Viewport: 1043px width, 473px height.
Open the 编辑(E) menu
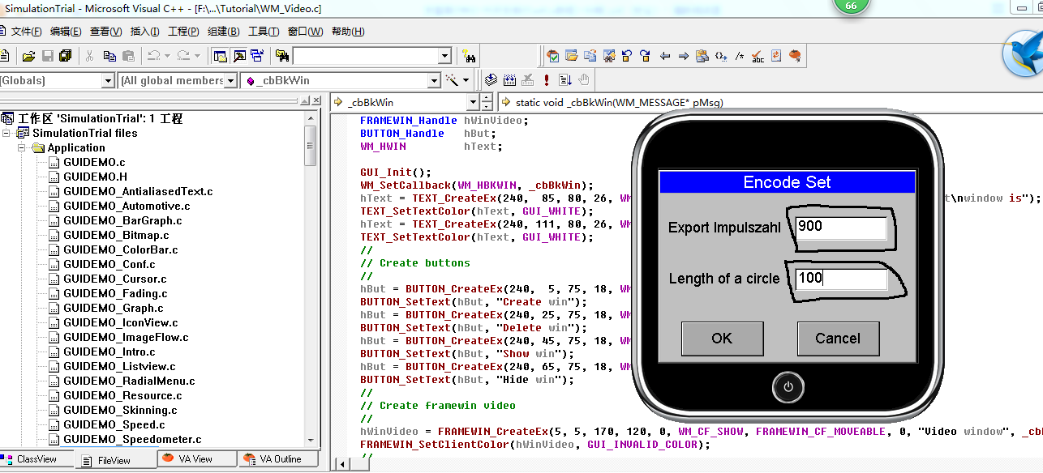point(66,32)
